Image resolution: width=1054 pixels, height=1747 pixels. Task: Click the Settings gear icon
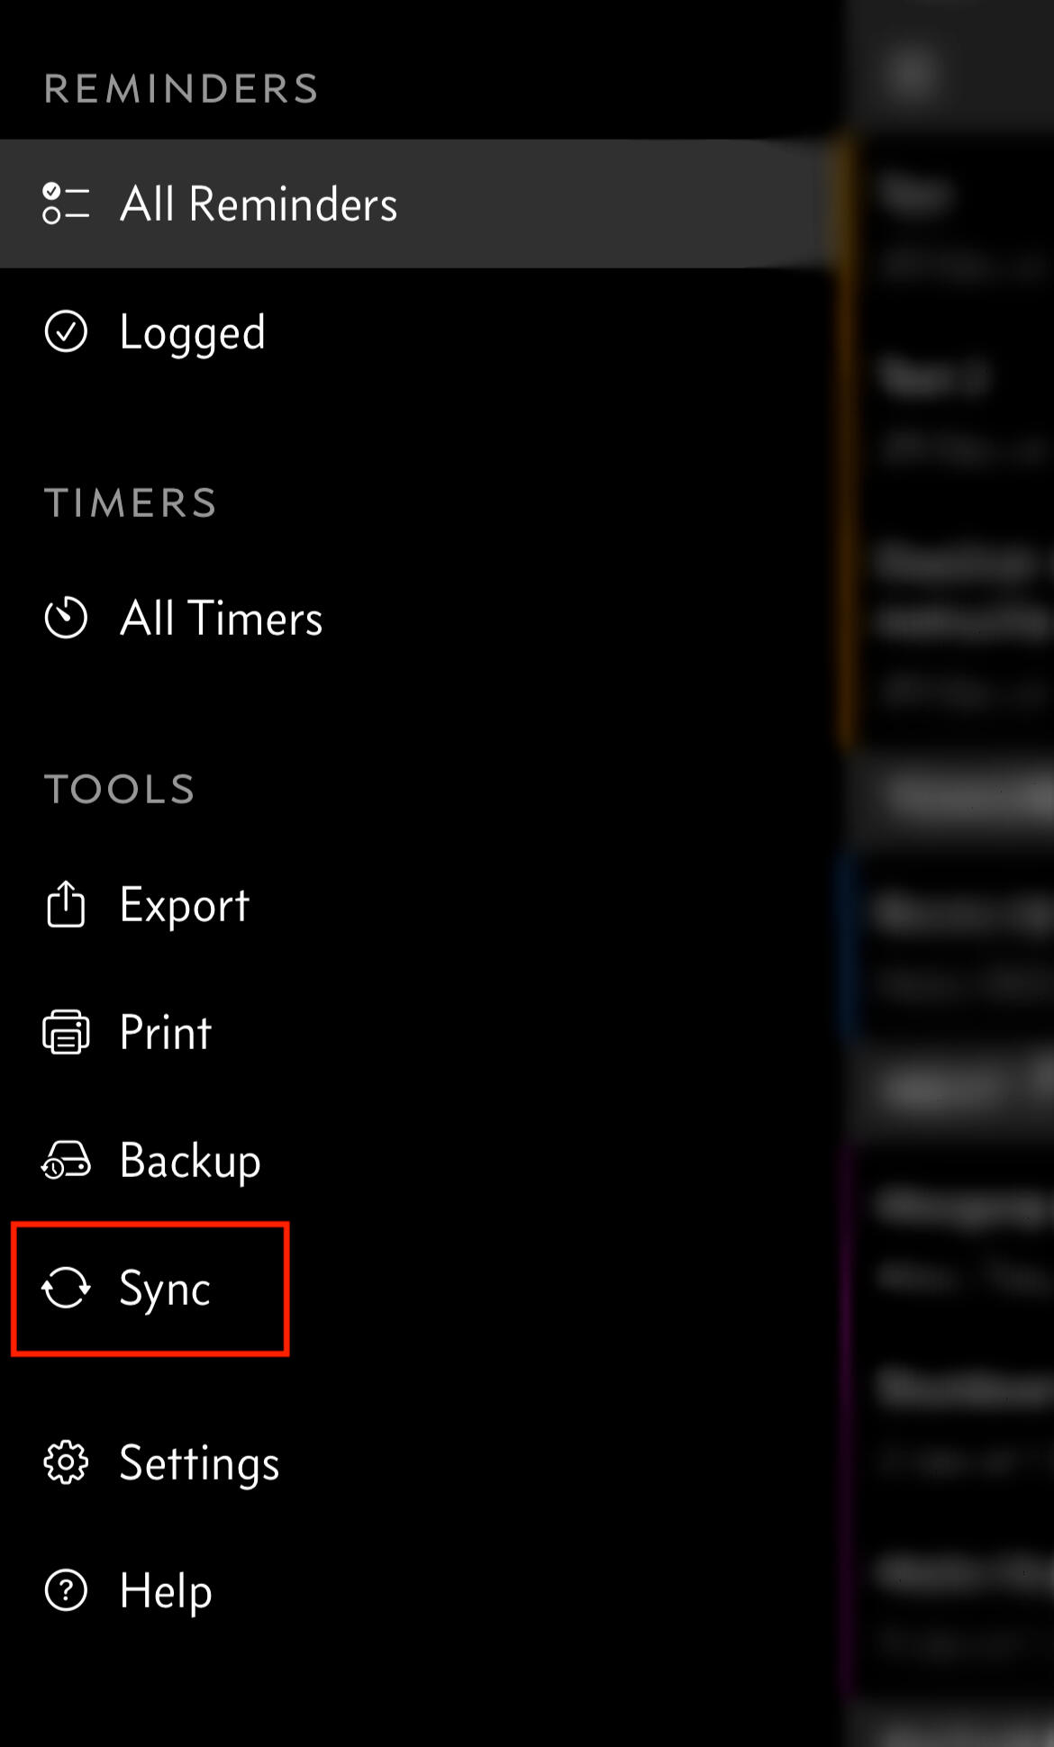[66, 1462]
